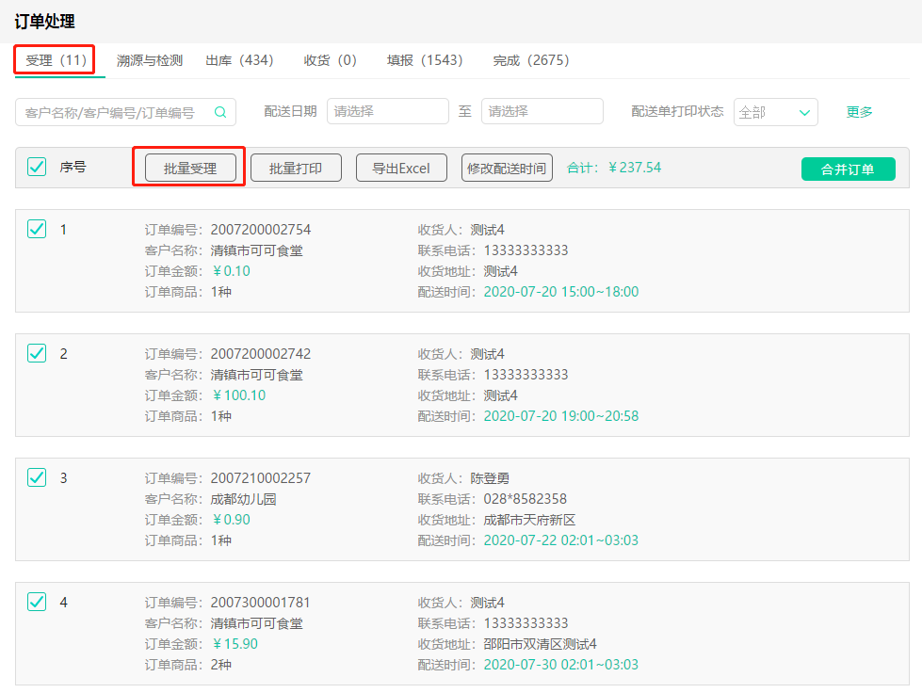This screenshot has height=693, width=922.
Task: Open the 配送单打印状态 dropdown
Action: (x=775, y=112)
